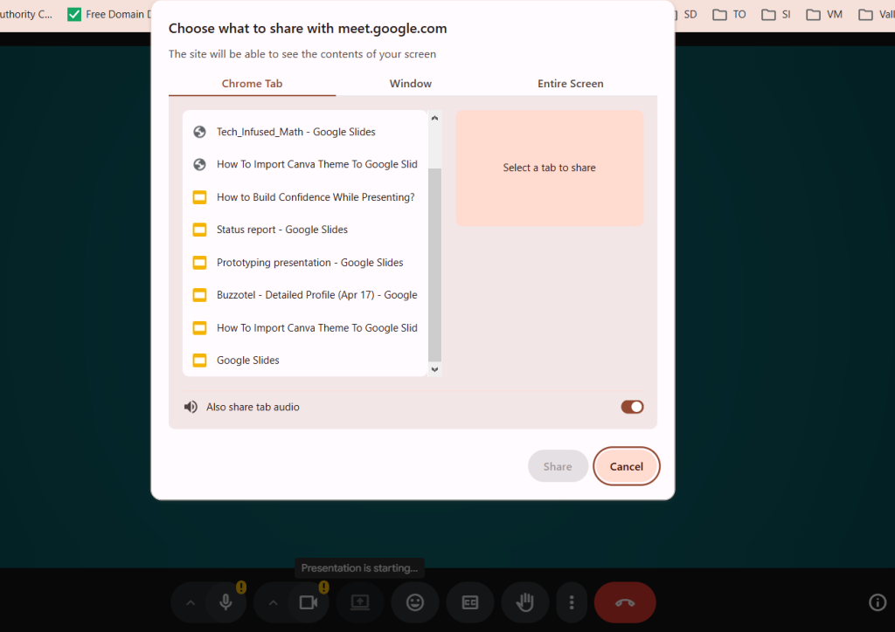Send an emoji reaction
895x632 pixels.
[414, 602]
